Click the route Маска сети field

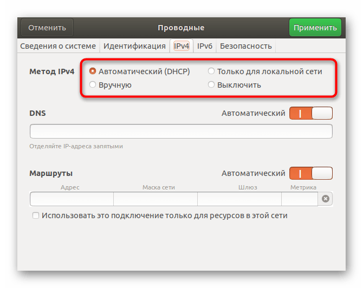tap(155, 199)
